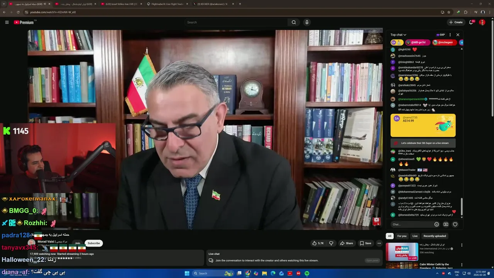The height and width of the screenshot is (278, 494).
Task: Go back in browser history
Action: coord(4,12)
